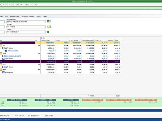The height and width of the screenshot is (121, 162).
Task: Switch to the Heures / Frais tab
Action: click(15, 17)
